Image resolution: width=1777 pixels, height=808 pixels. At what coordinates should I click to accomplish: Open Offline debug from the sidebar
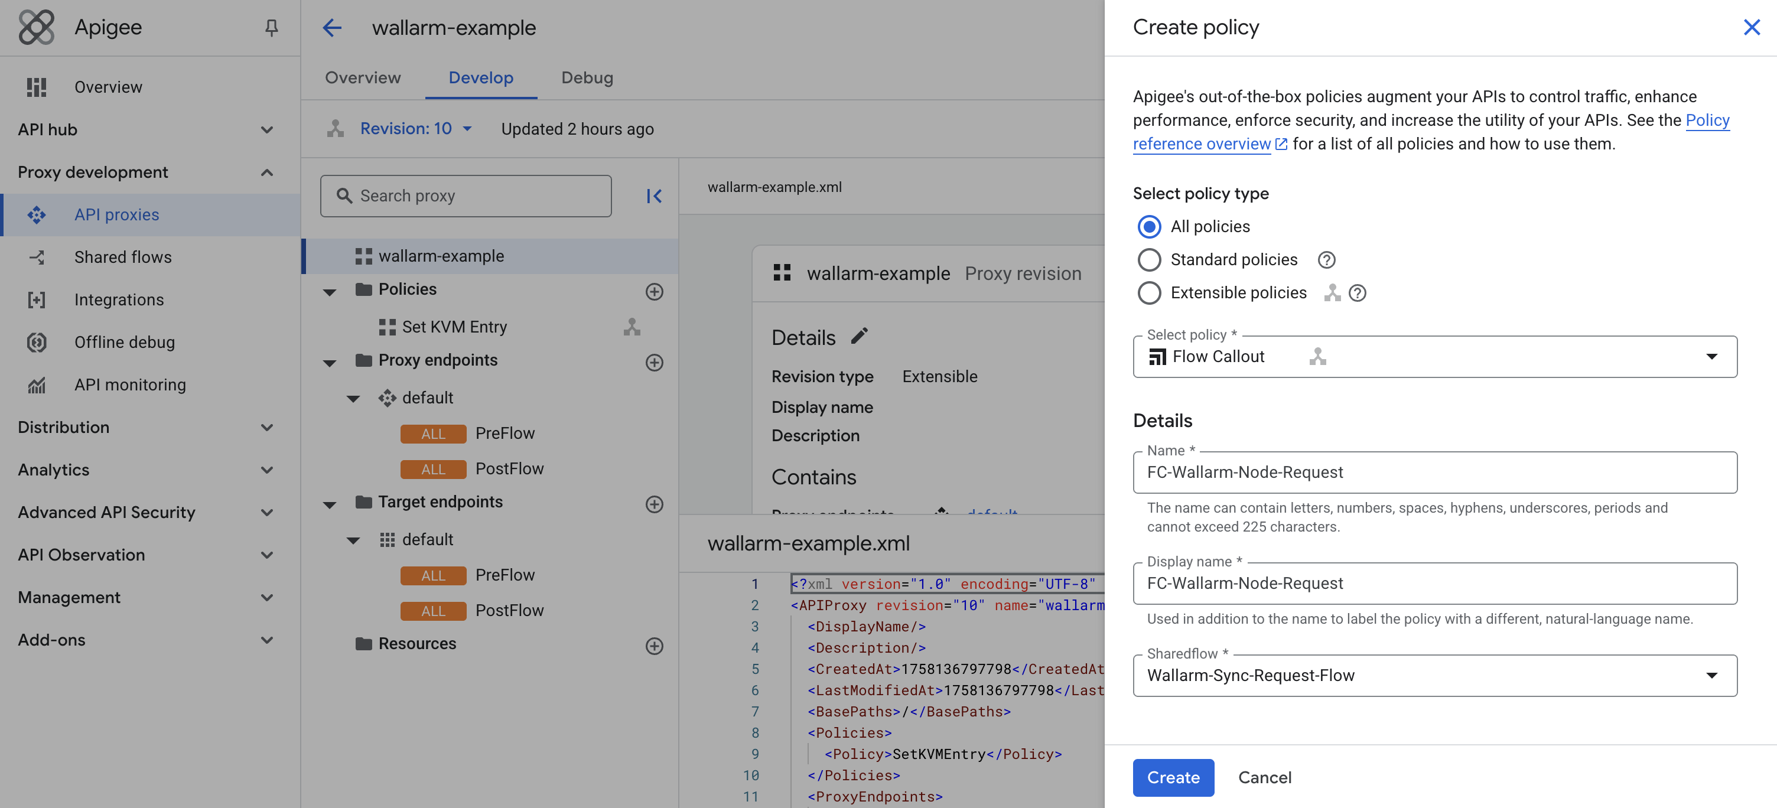[125, 341]
